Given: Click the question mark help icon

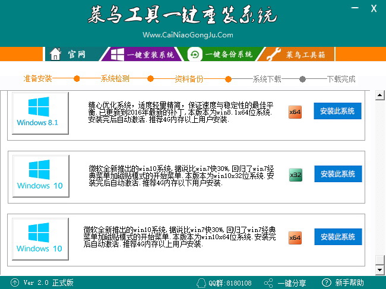Looking at the screenshot, I should click(x=327, y=282).
